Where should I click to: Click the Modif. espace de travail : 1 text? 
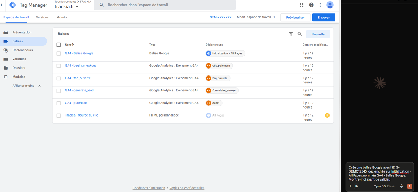pos(256,17)
